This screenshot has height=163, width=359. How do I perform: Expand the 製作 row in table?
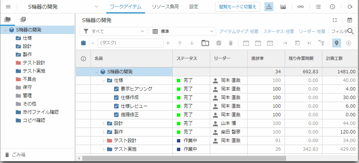(x=103, y=132)
